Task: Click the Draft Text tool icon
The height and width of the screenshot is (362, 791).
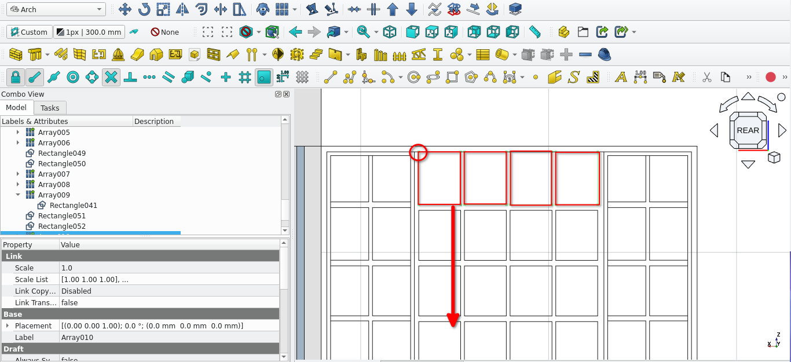Action: coord(621,77)
